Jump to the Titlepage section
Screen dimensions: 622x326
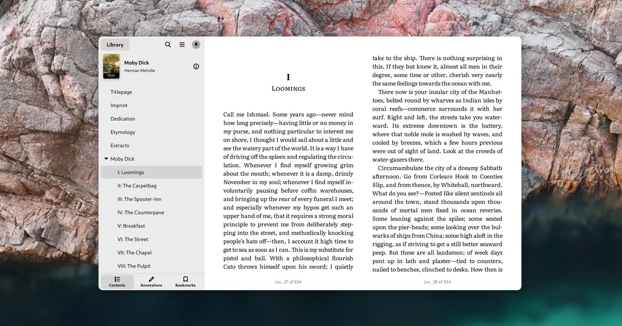click(x=121, y=92)
